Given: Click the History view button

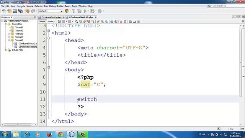Looking at the screenshot, I should [51, 21].
